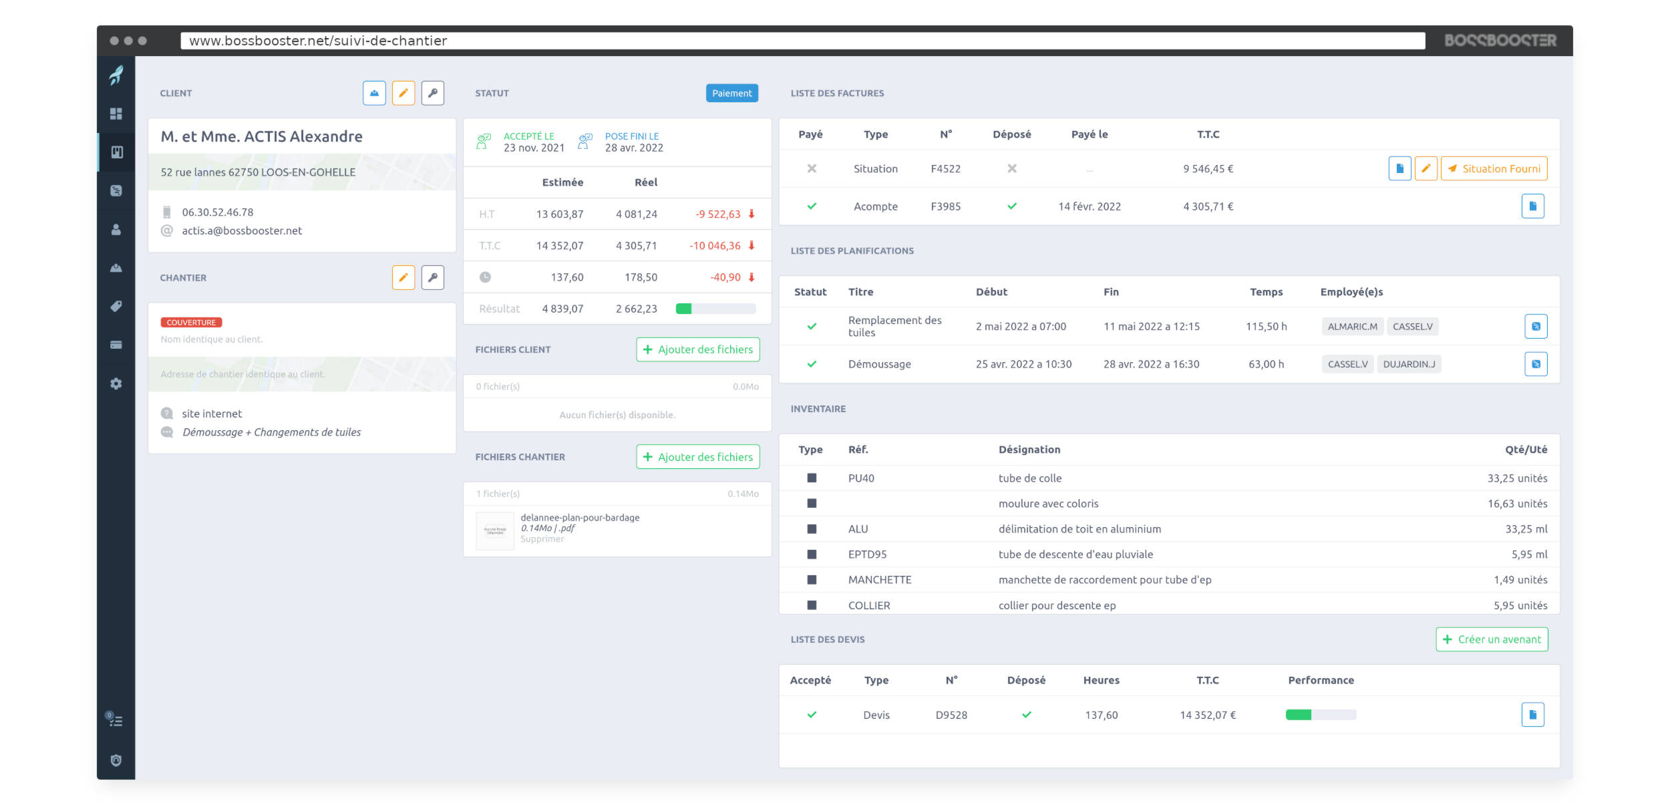Click the Résultat green progress bar

(715, 309)
